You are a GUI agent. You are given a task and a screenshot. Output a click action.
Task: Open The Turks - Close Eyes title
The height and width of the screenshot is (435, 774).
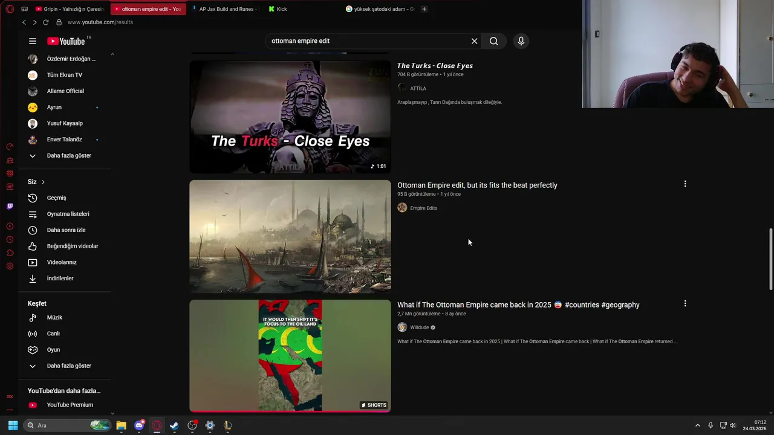click(x=435, y=66)
